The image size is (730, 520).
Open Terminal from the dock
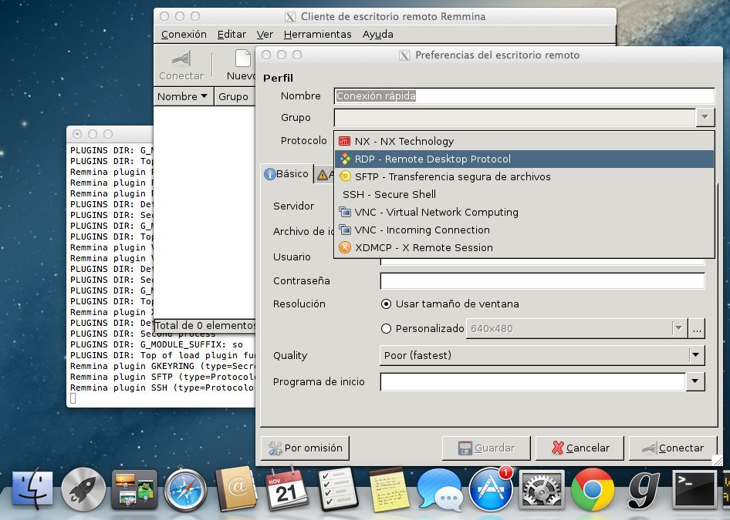pyautogui.click(x=695, y=489)
